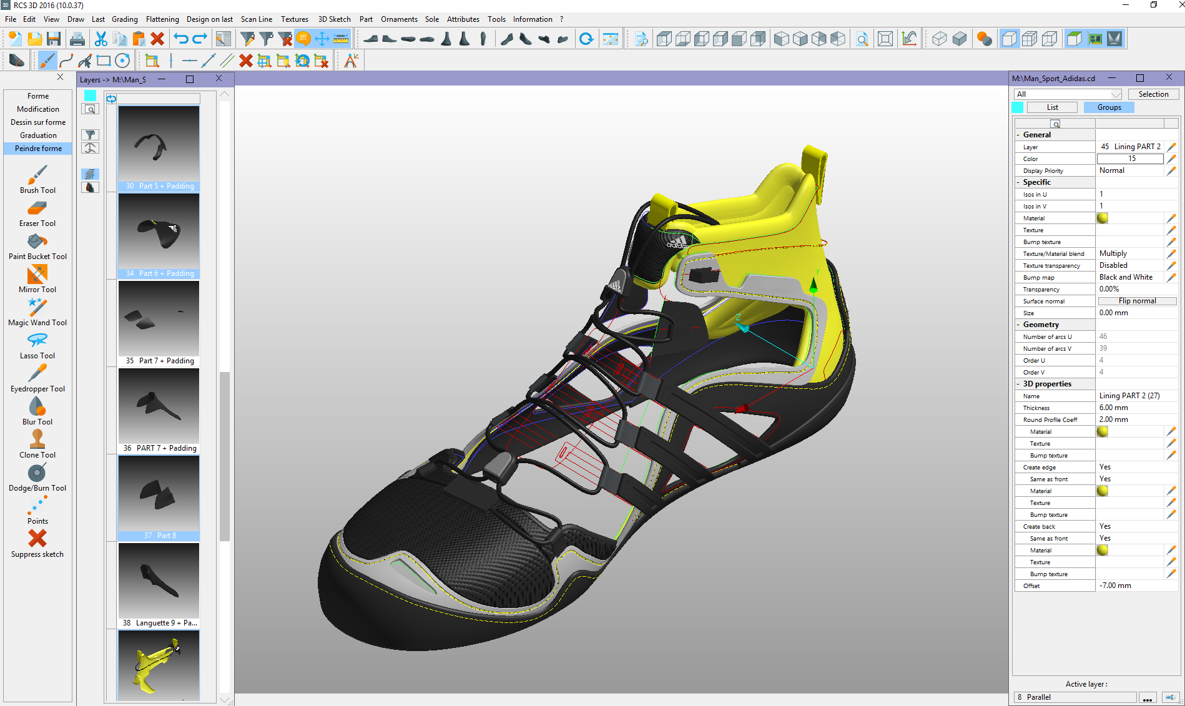
Task: Click the Selection button
Action: point(1153,94)
